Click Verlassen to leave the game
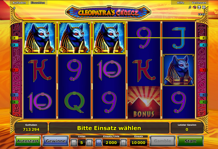 pyautogui.click(x=199, y=3)
